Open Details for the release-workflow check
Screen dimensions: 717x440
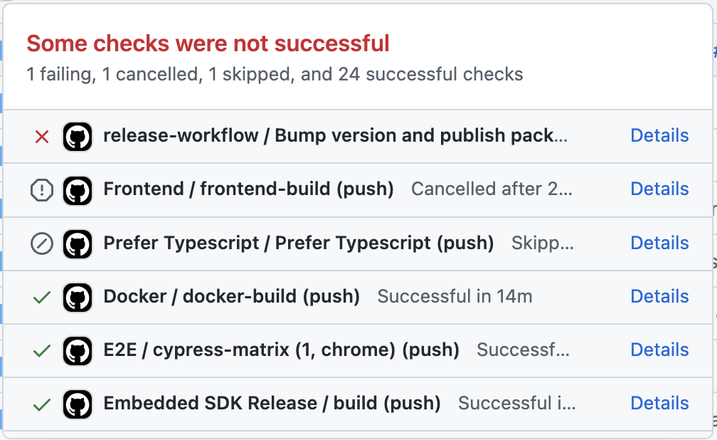(659, 135)
